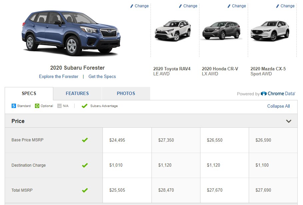
Task: Click the green checkmark beside Destination Charge
Action: (85, 165)
